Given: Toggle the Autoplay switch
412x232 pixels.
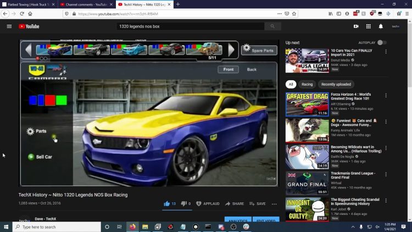Looking at the screenshot, I should click(382, 43).
